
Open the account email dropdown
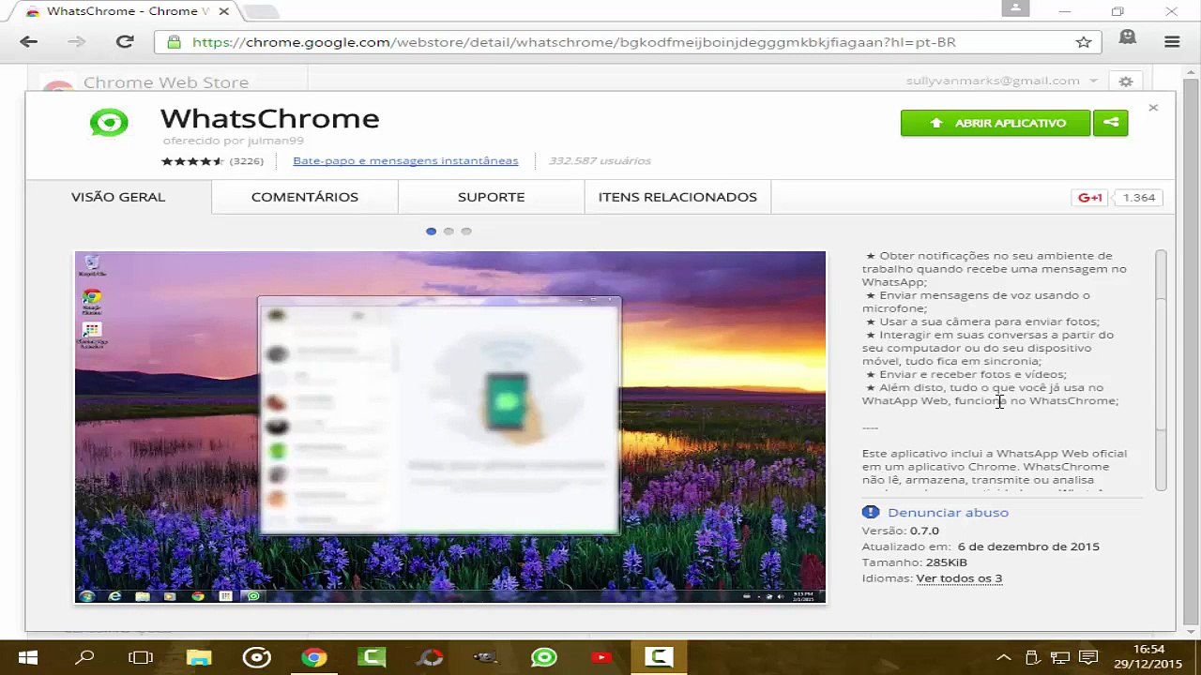(x=1001, y=82)
